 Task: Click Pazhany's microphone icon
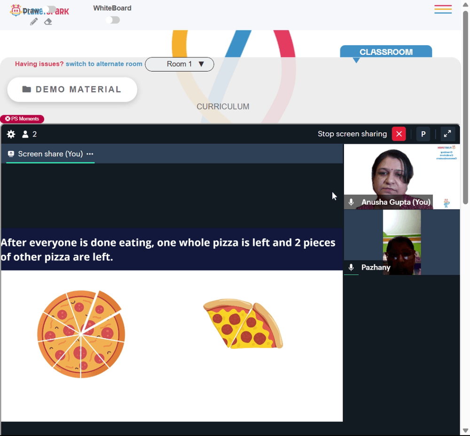351,267
